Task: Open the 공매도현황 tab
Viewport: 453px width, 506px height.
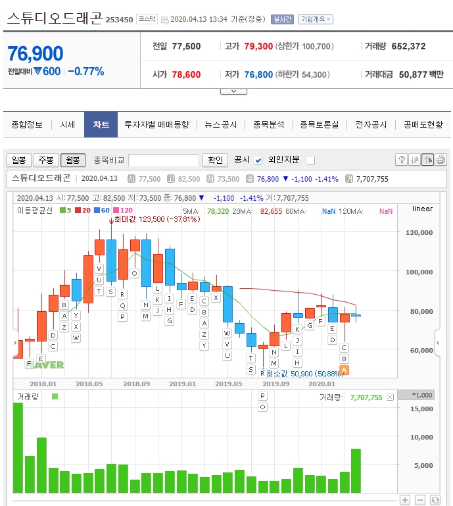Action: 423,124
